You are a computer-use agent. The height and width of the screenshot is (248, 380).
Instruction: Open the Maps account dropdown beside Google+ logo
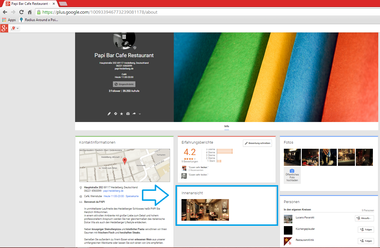click(x=15, y=28)
